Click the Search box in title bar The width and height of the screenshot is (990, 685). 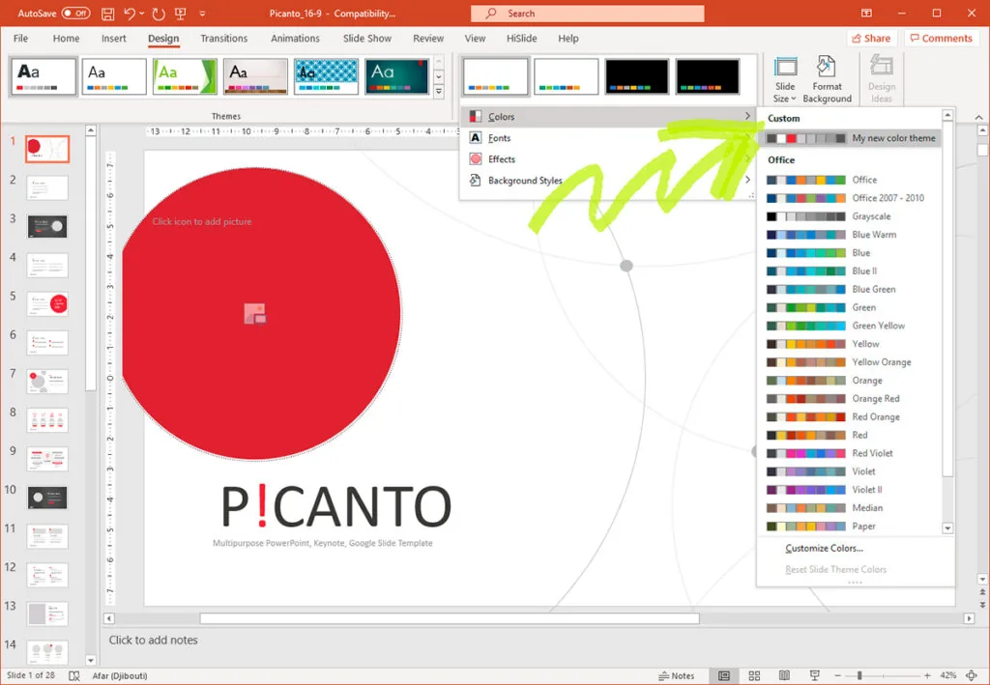(x=587, y=14)
